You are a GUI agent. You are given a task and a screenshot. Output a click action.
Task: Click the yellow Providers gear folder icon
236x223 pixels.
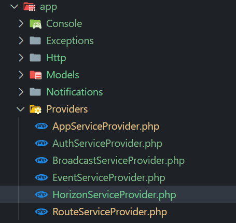pos(35,109)
